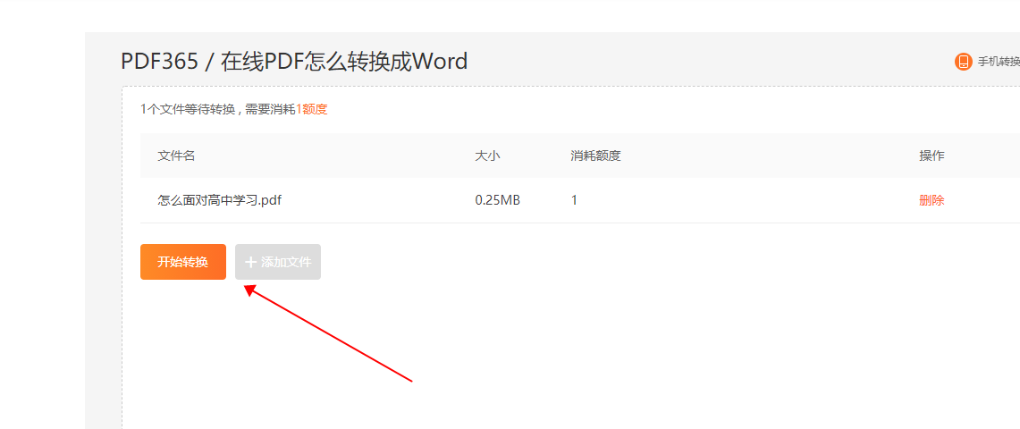
Task: Click the 开始转换 button
Action: pyautogui.click(x=182, y=262)
